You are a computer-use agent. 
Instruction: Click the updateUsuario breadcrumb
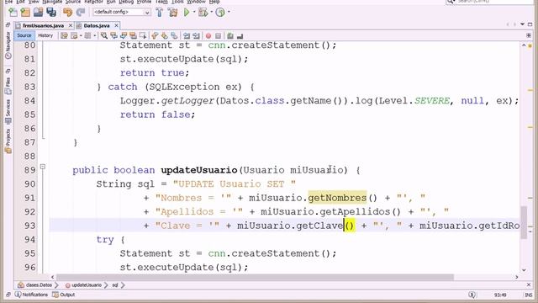click(x=83, y=285)
